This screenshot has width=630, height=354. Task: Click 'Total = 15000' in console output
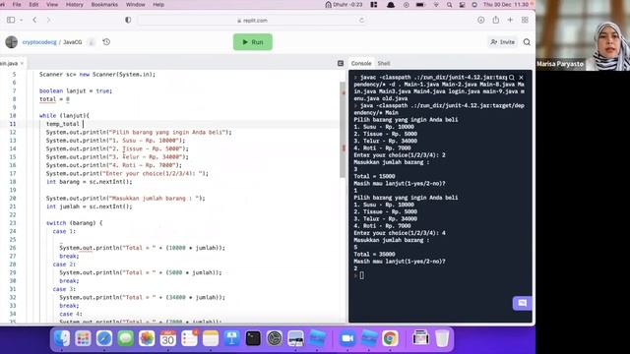click(374, 176)
